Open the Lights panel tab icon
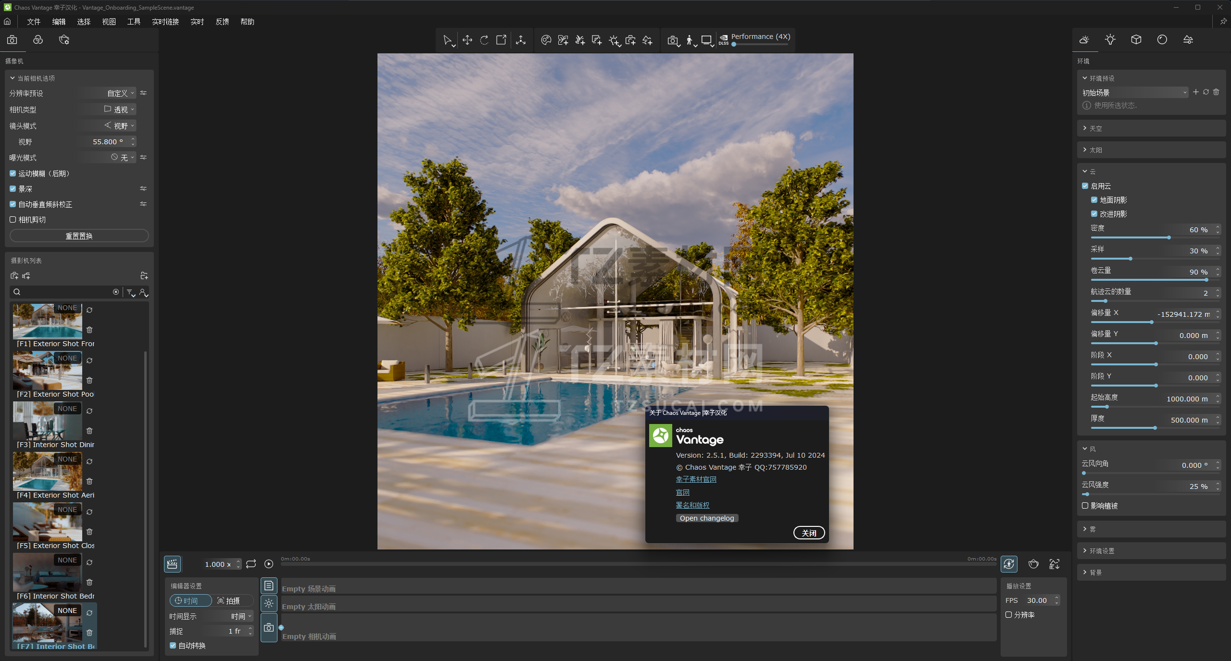1231x661 pixels. [x=1110, y=40]
